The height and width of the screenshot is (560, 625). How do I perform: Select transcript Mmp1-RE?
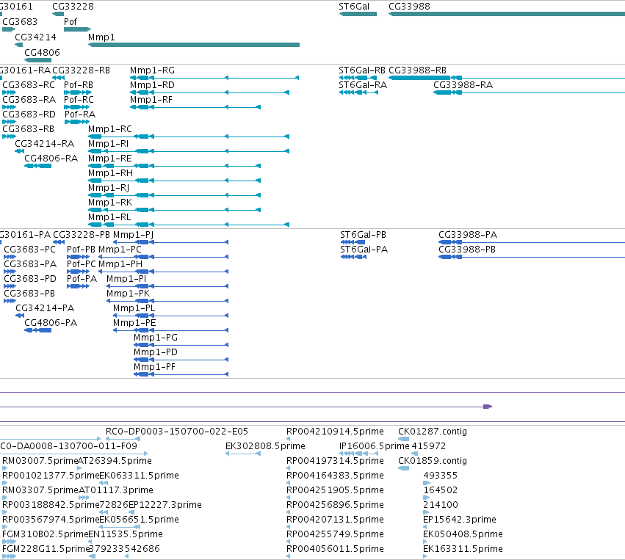tap(109, 159)
